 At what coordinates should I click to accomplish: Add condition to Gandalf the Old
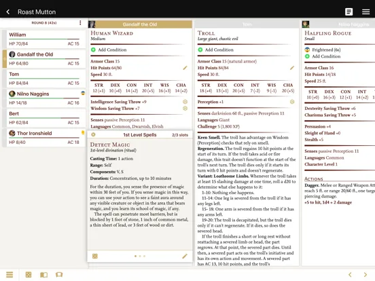click(109, 50)
